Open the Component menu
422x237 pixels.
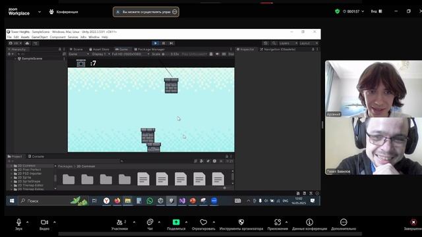(x=57, y=37)
